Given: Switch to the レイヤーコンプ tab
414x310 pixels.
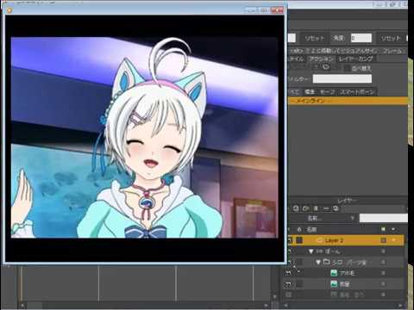Looking at the screenshot, I should (x=356, y=59).
